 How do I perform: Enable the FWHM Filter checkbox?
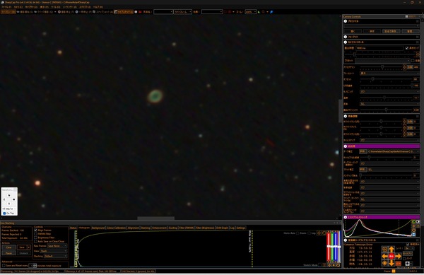[x=36, y=234]
